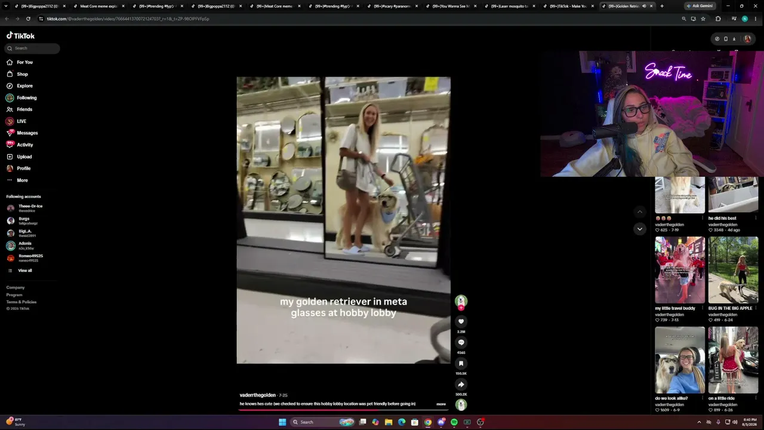
Task: Switch to the TikTok - Make Your Day tab
Action: point(569,6)
